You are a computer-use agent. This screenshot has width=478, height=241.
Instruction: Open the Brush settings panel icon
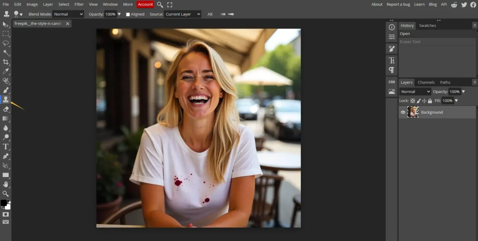click(x=392, y=49)
